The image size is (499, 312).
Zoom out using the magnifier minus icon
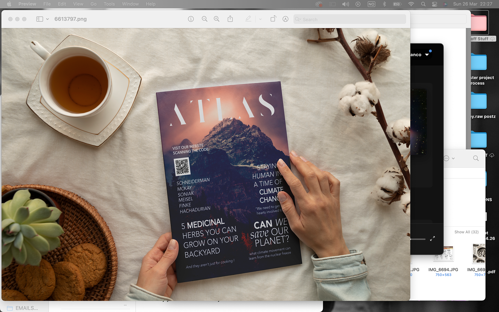(x=205, y=19)
